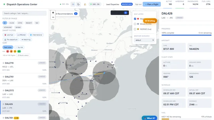214x120 pixels.
Task: Filter phase by taxi
Action: tap(37, 23)
